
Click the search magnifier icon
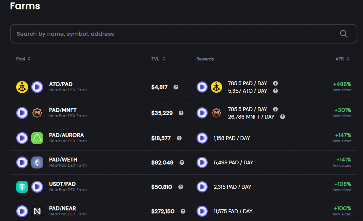pos(343,34)
